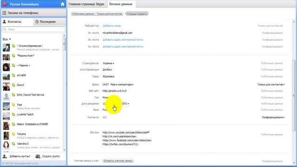Click city value Ждановка
The width and height of the screenshot is (297, 167).
point(108,77)
